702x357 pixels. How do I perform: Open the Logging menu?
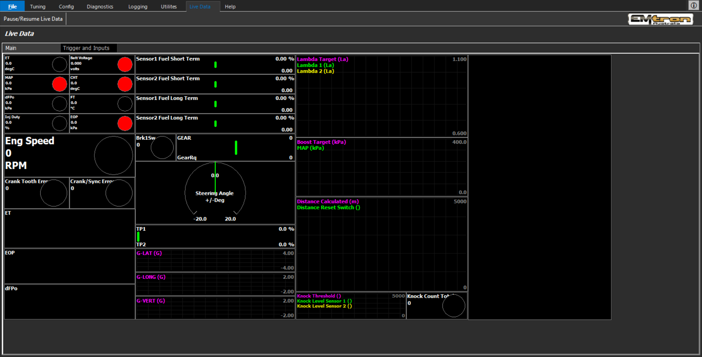click(138, 7)
